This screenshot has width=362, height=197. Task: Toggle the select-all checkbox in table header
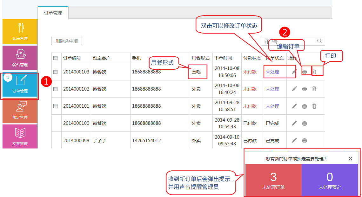pos(56,58)
